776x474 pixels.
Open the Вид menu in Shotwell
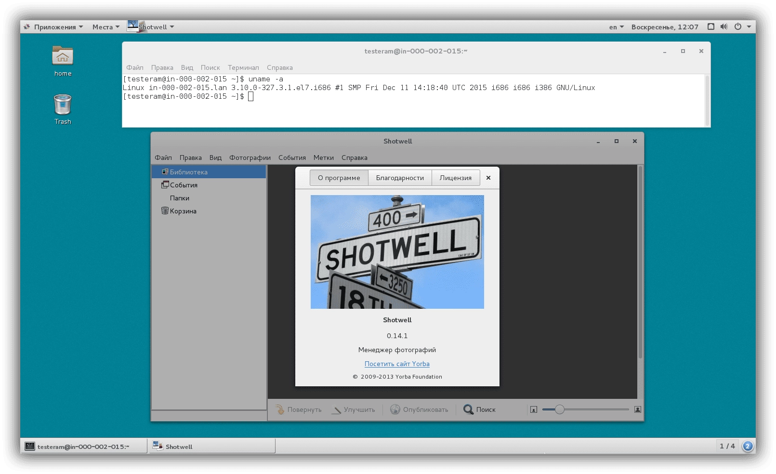pyautogui.click(x=215, y=158)
